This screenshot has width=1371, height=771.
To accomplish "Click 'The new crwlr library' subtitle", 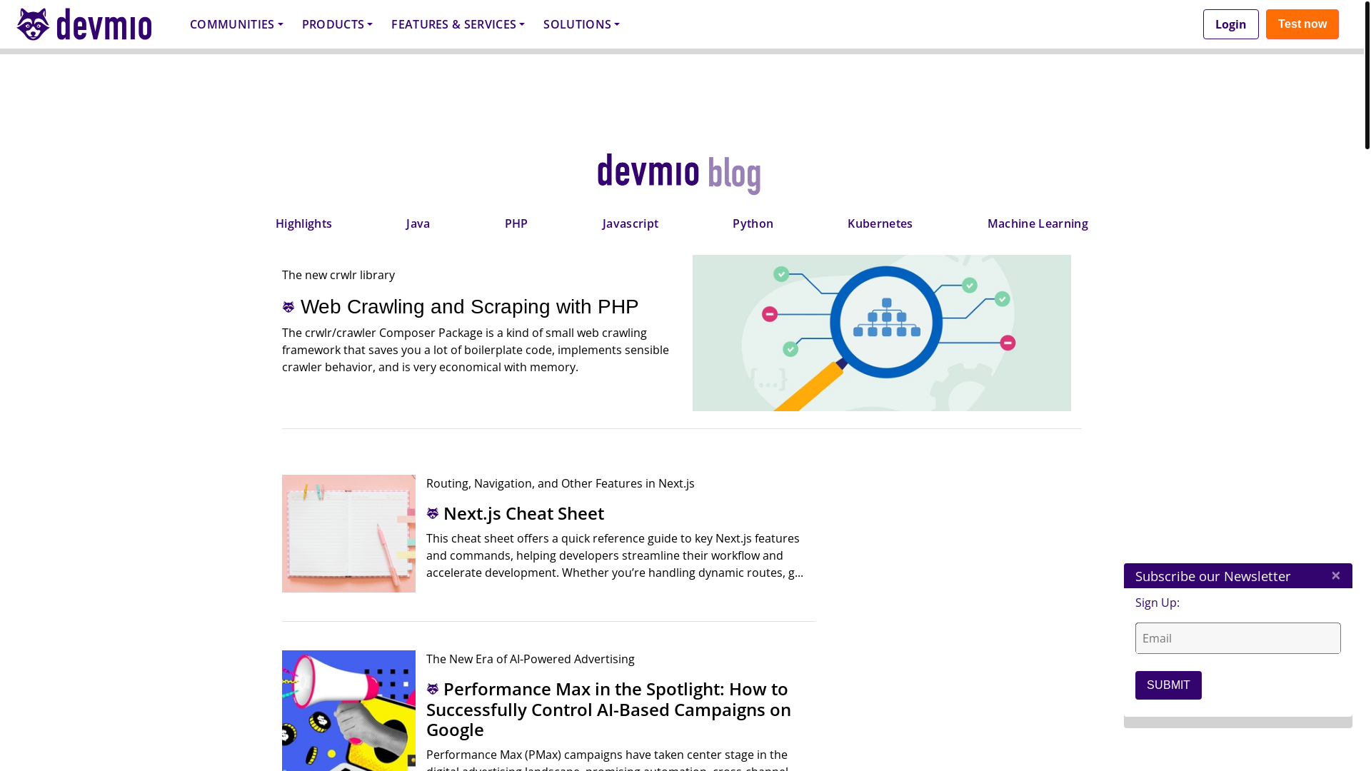I will (338, 275).
